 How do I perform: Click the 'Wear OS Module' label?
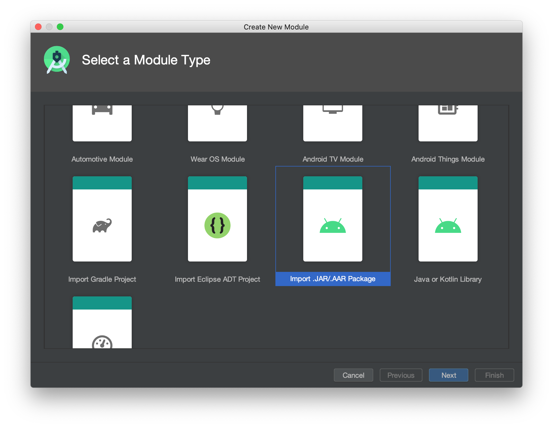(x=217, y=159)
